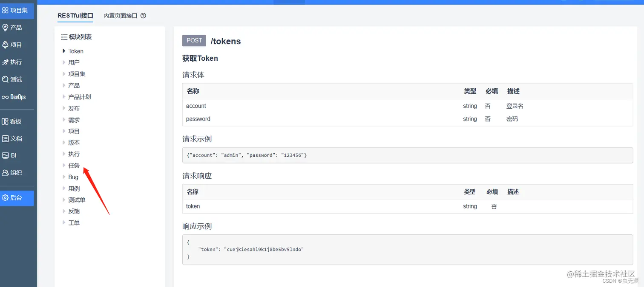Image resolution: width=644 pixels, height=287 pixels.
Task: Click the 密码 description cell
Action: coord(512,119)
